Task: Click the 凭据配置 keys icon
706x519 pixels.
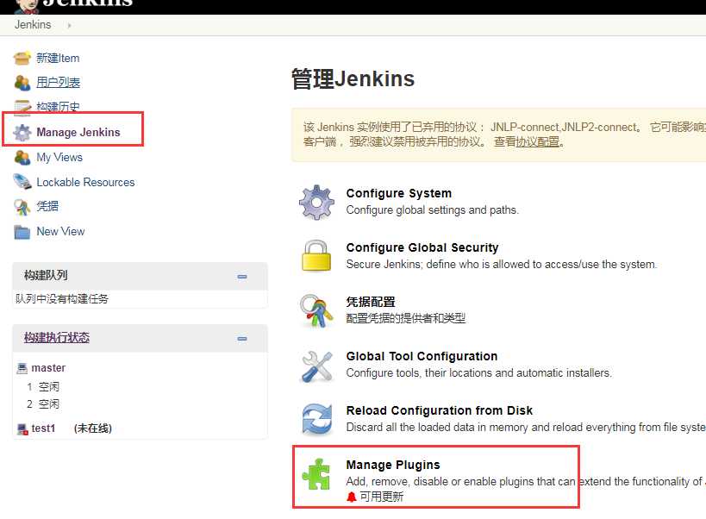Action: click(x=316, y=310)
